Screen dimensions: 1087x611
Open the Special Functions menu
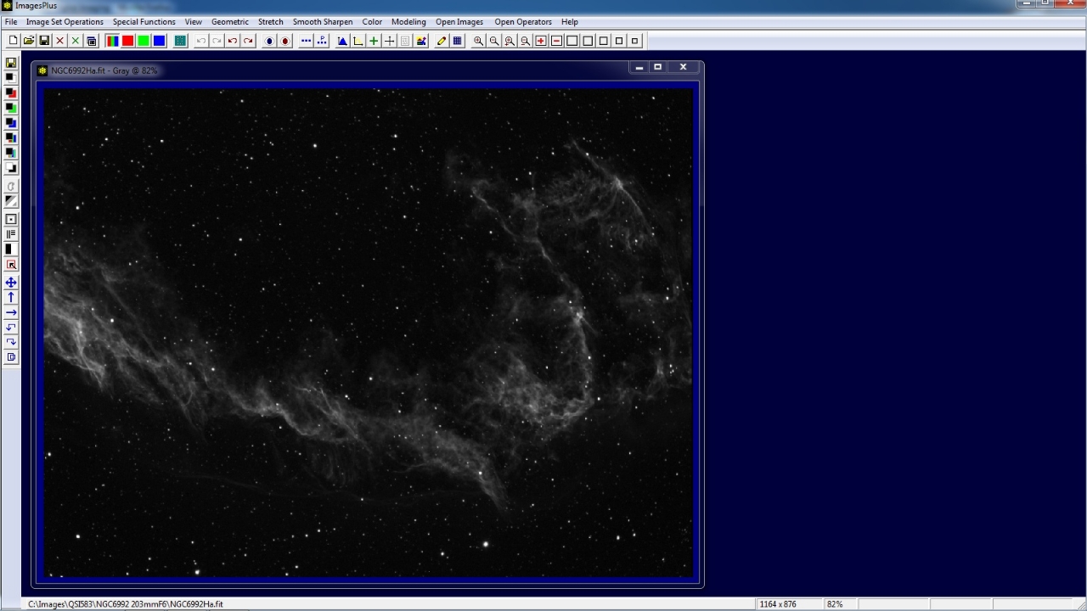144,22
